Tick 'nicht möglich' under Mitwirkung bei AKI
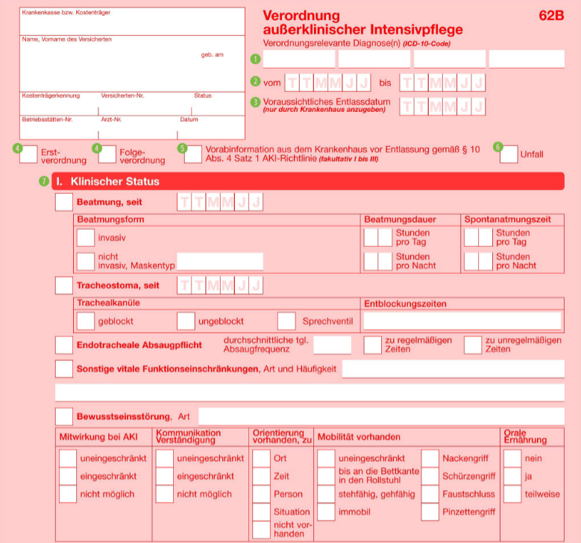Screen dimensions: 581x543 [x=68, y=494]
